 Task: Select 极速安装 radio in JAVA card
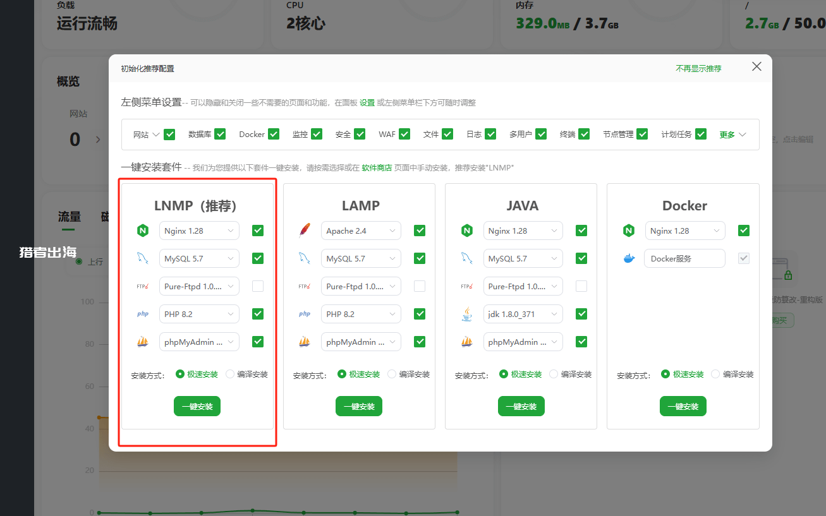tap(504, 374)
